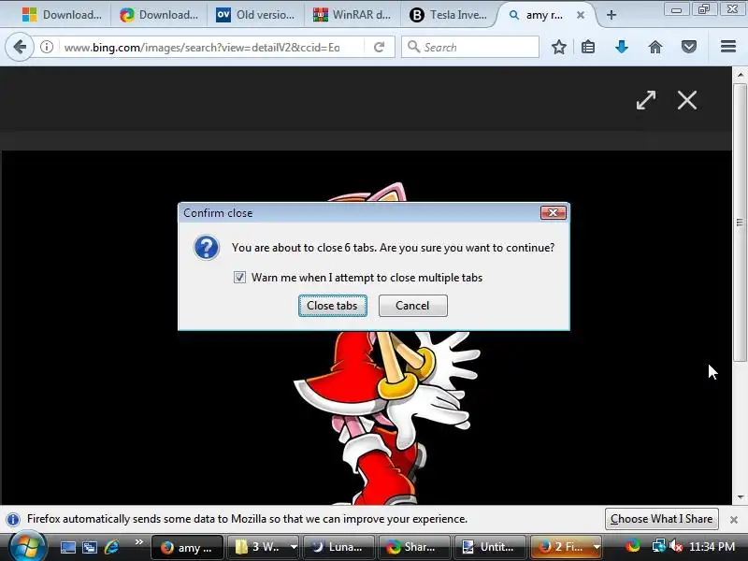Save page to Pocket icon

[689, 48]
